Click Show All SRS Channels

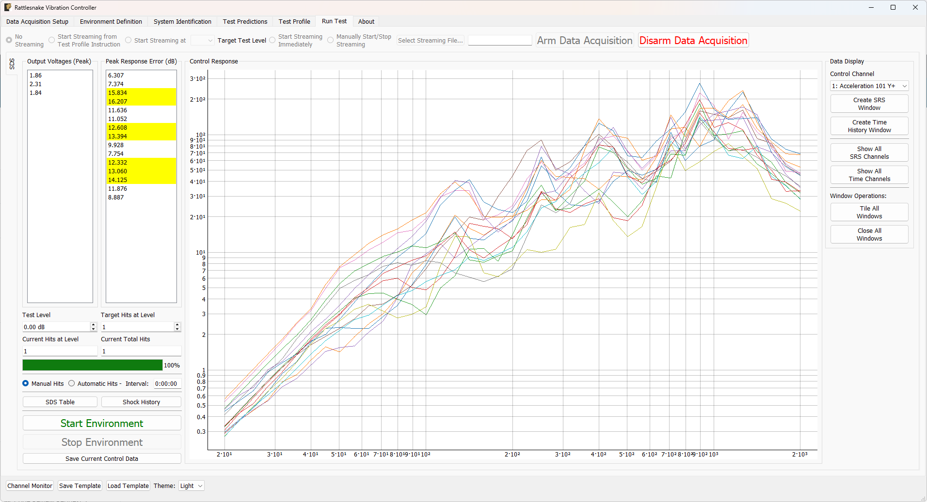coord(869,152)
